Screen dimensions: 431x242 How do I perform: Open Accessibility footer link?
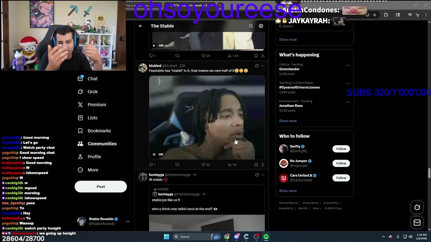click(286, 208)
